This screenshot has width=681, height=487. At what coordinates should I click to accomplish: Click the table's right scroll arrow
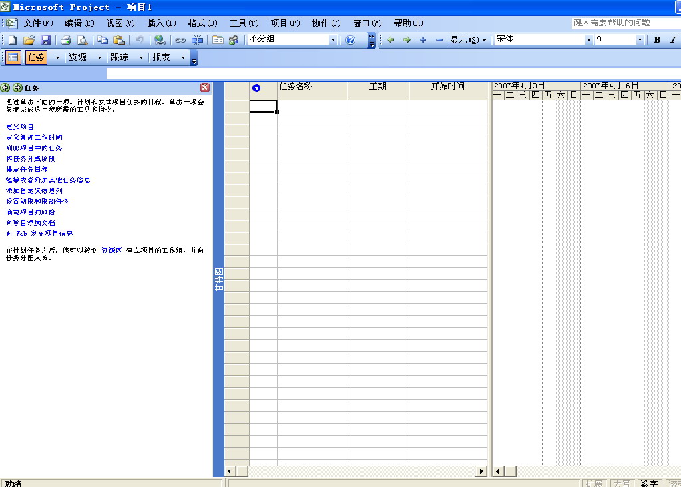click(x=481, y=472)
